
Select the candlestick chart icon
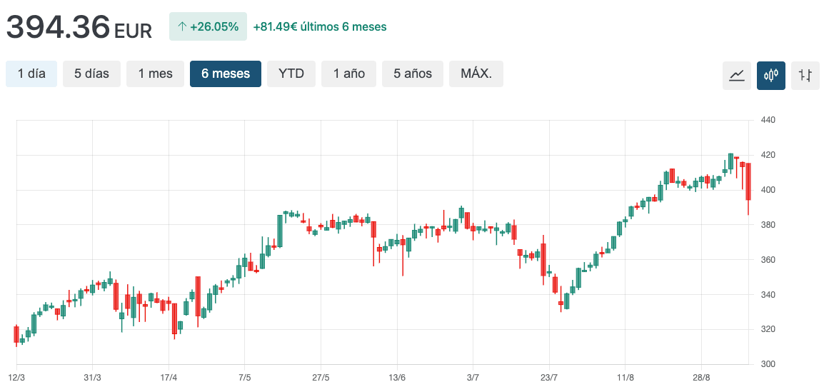(771, 75)
